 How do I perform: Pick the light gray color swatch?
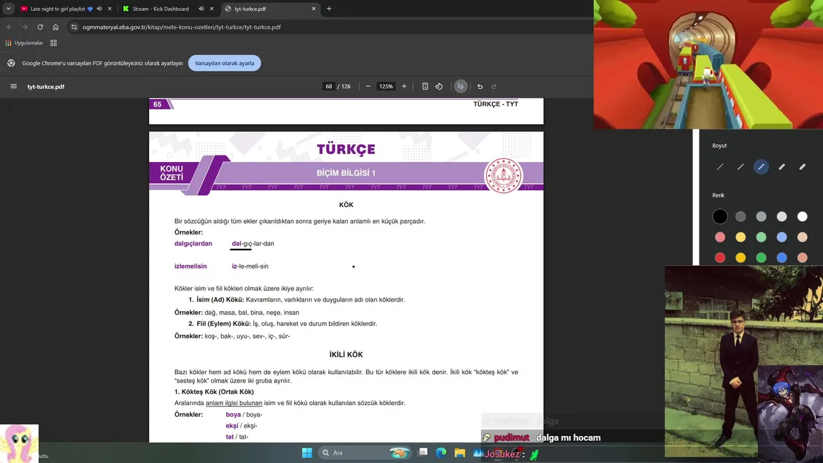(782, 217)
